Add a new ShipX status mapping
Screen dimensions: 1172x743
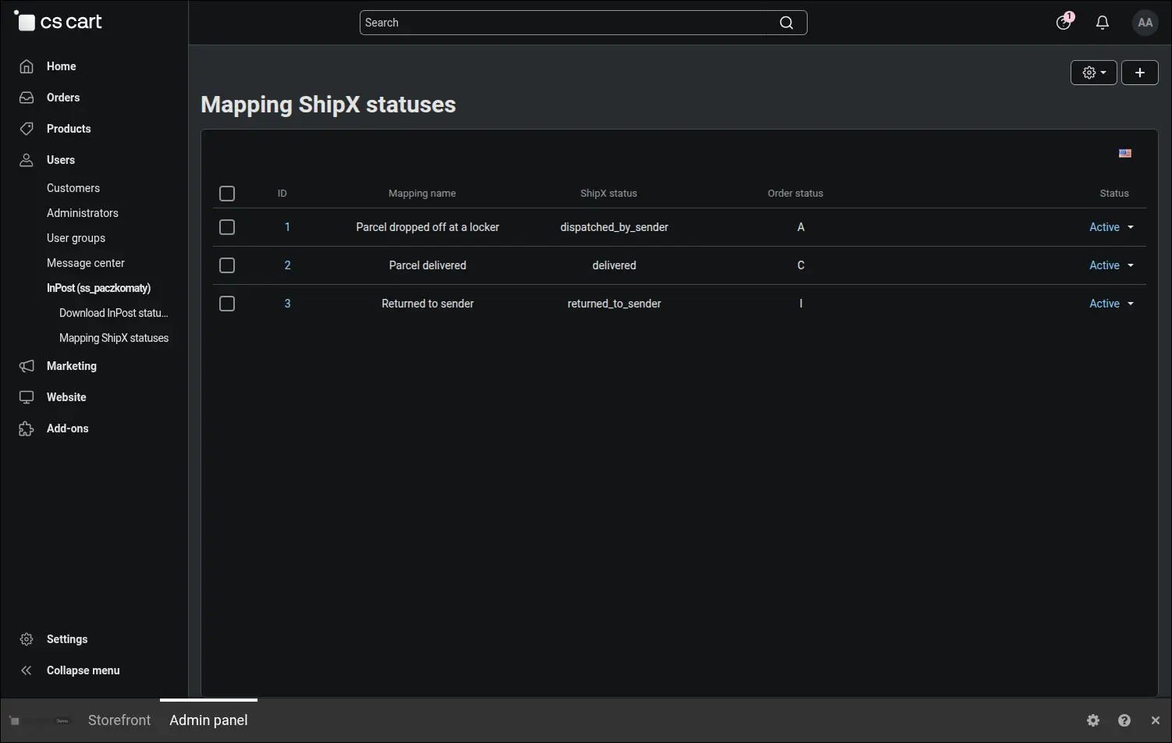pyautogui.click(x=1140, y=73)
